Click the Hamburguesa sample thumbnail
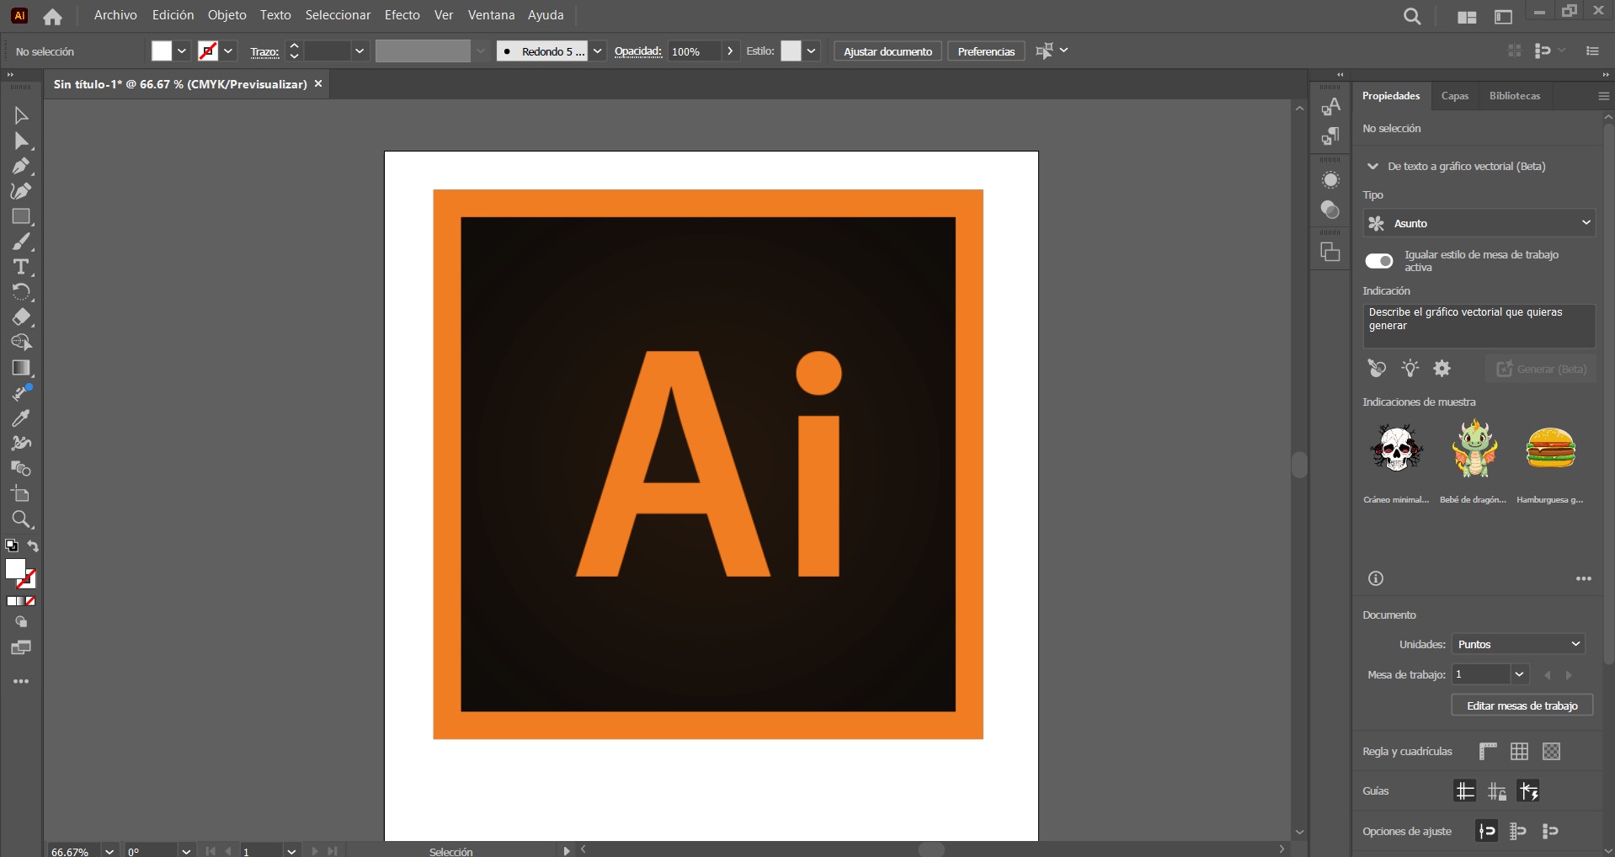The image size is (1615, 857). (x=1550, y=449)
